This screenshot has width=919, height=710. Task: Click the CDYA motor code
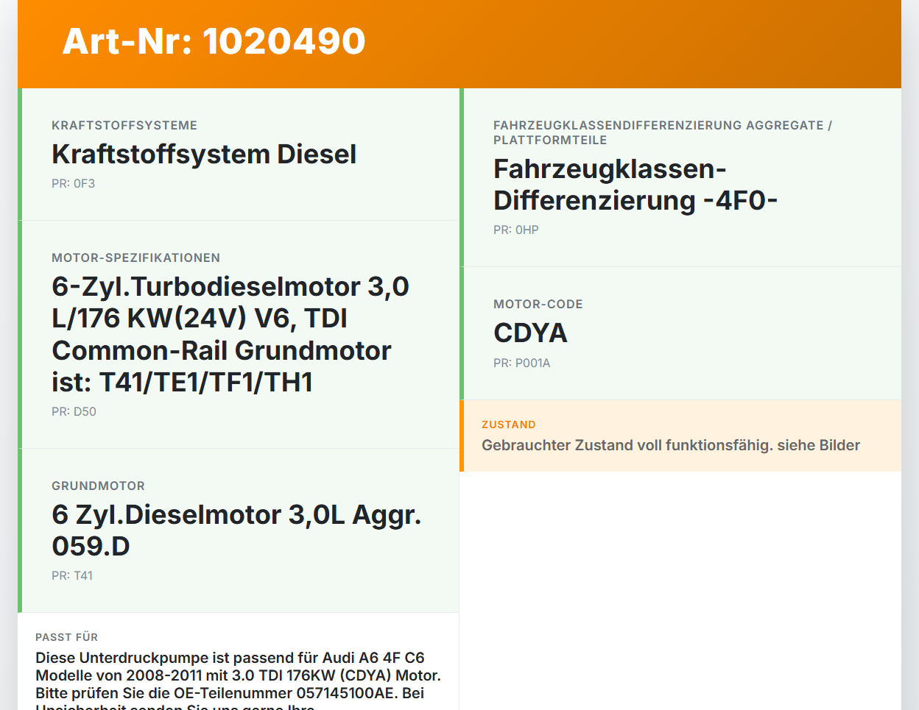(530, 333)
